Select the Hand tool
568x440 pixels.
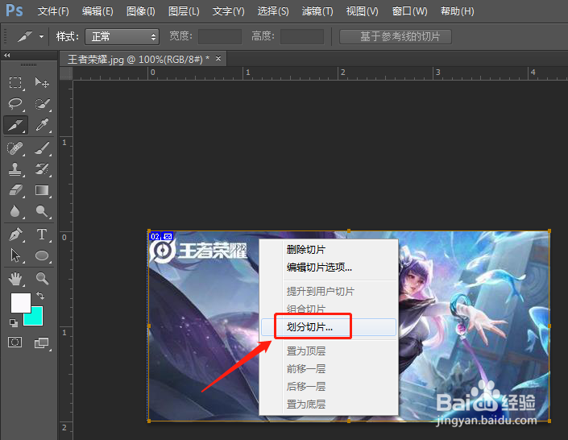(15, 279)
